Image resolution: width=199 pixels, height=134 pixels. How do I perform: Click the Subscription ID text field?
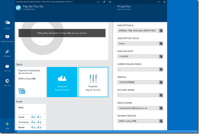point(138,31)
